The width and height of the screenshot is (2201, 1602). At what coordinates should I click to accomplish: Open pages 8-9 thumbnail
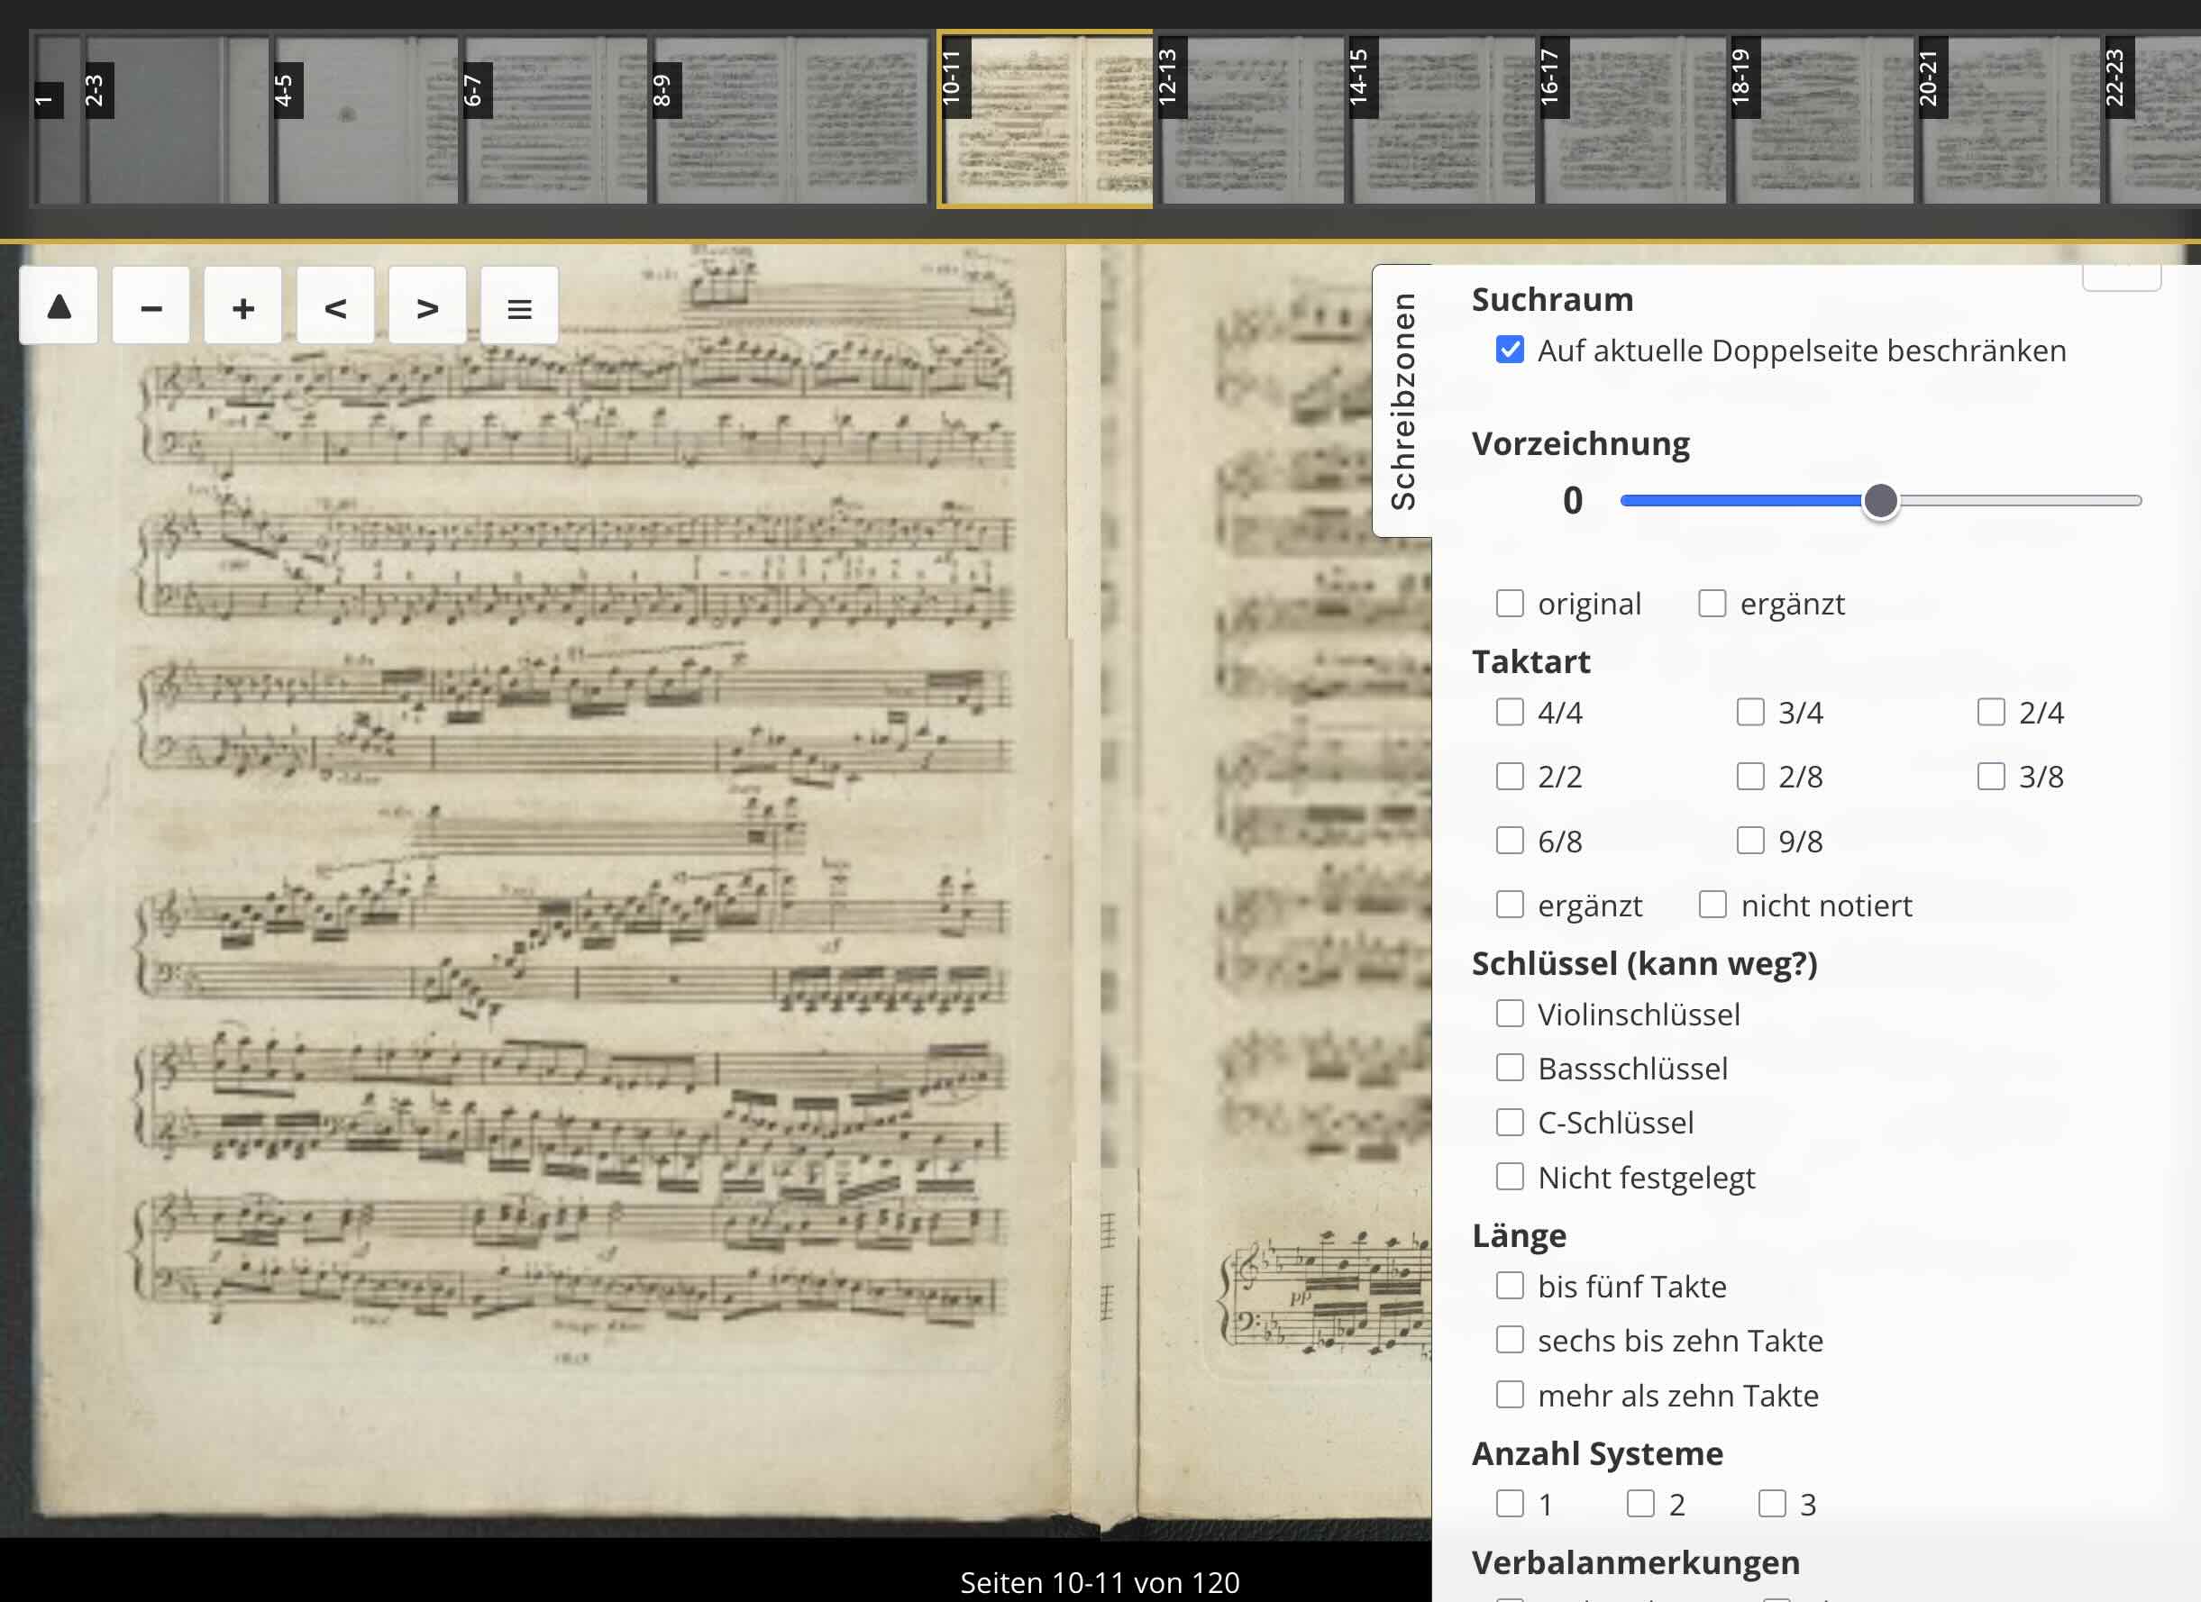[792, 119]
